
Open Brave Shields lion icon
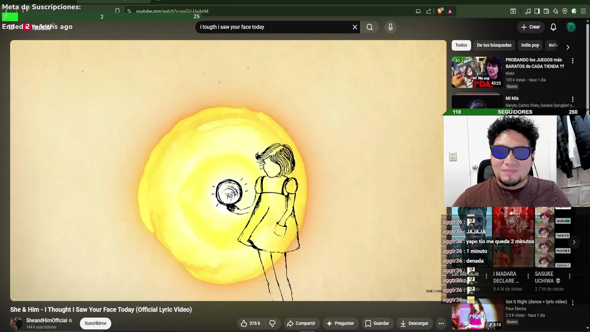[440, 11]
